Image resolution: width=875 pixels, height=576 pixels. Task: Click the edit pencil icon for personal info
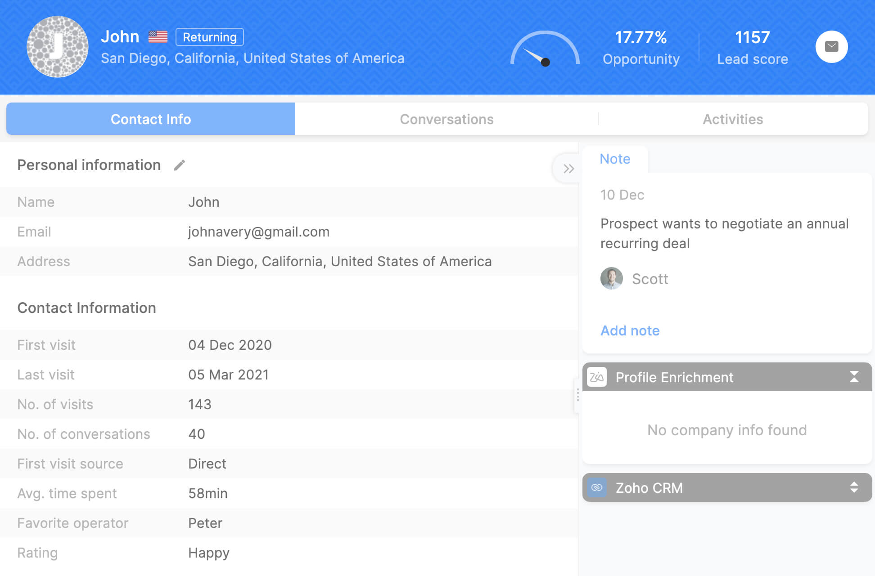(x=180, y=165)
